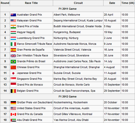Click Dan Wheldon Tribute Race title

(x=32, y=56)
